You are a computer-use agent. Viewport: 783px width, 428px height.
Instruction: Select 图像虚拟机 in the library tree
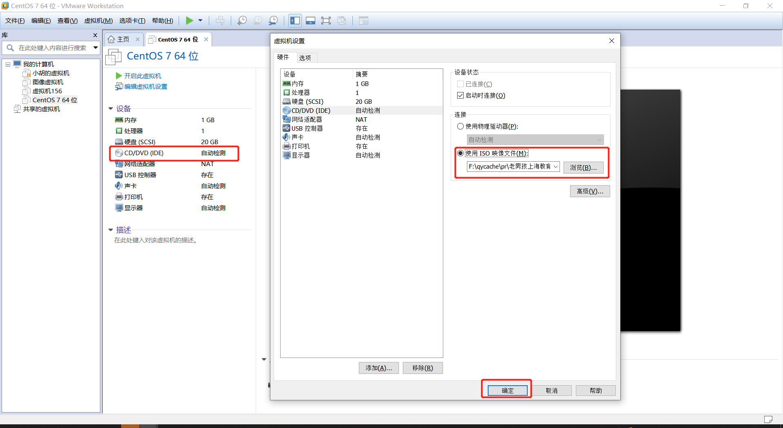[x=48, y=82]
